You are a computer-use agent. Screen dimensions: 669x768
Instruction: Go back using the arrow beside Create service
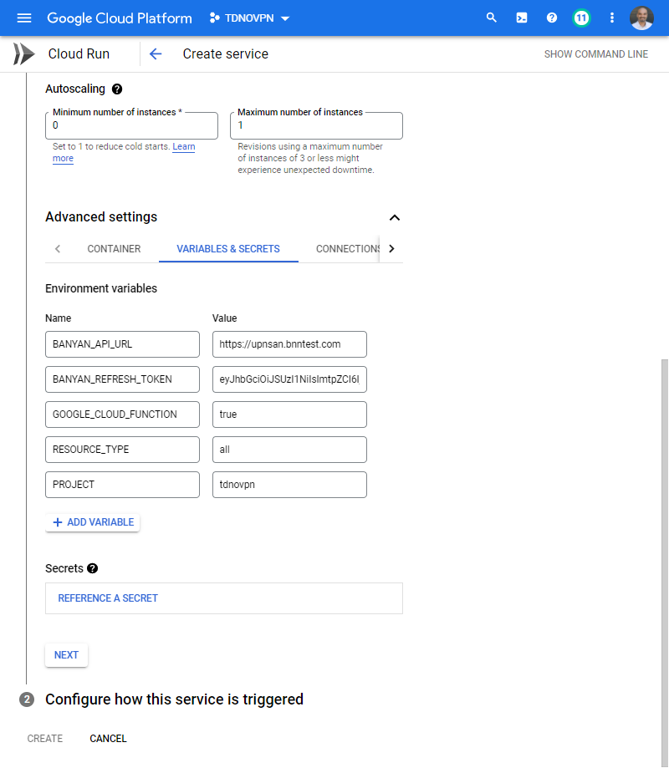(156, 54)
